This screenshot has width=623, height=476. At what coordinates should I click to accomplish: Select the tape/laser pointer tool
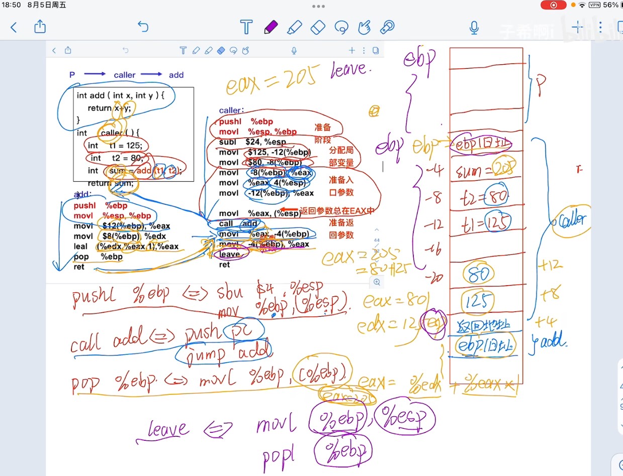387,27
